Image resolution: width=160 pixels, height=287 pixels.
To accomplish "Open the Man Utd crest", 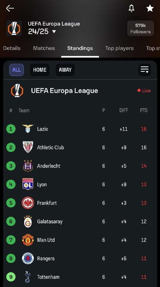I will point(28,240).
